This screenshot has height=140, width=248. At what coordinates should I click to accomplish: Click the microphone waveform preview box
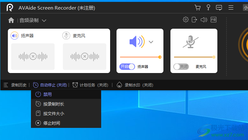tap(85, 56)
